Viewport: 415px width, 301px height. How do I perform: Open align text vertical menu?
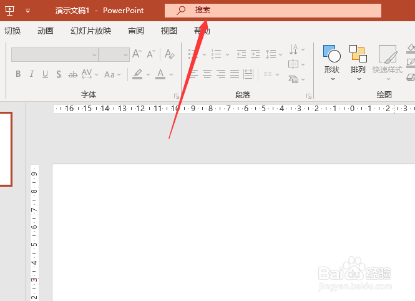[x=296, y=64]
